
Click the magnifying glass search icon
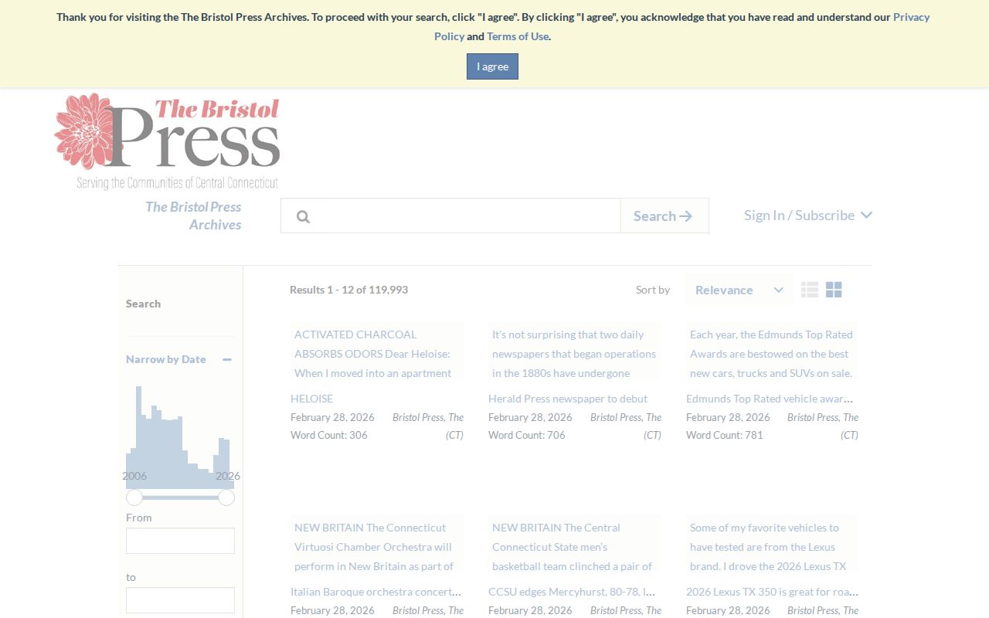303,216
